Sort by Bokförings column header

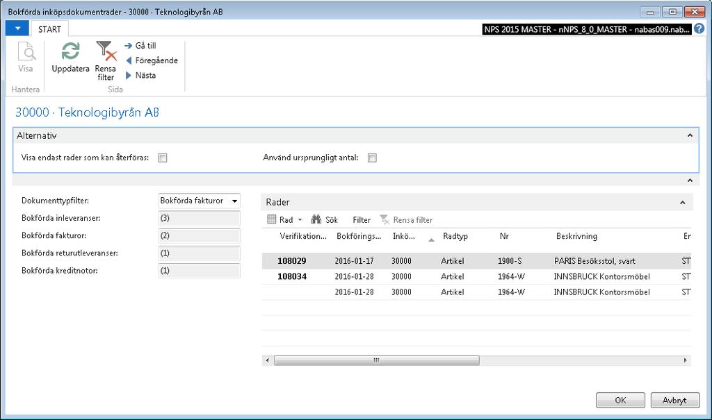359,236
